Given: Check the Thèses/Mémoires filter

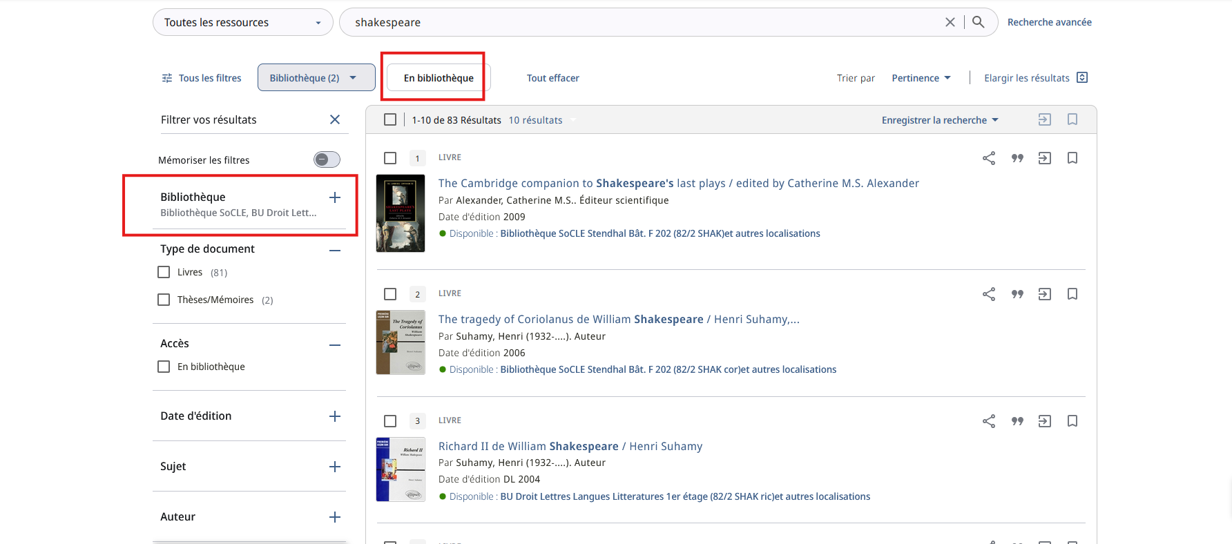Looking at the screenshot, I should point(164,300).
